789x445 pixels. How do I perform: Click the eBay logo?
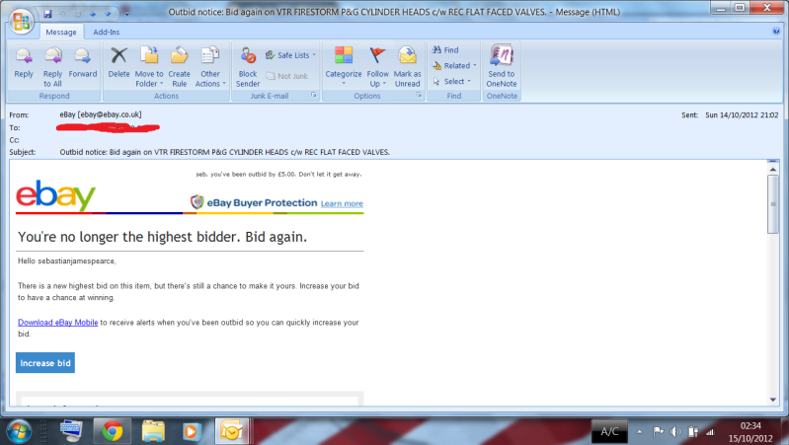[55, 195]
